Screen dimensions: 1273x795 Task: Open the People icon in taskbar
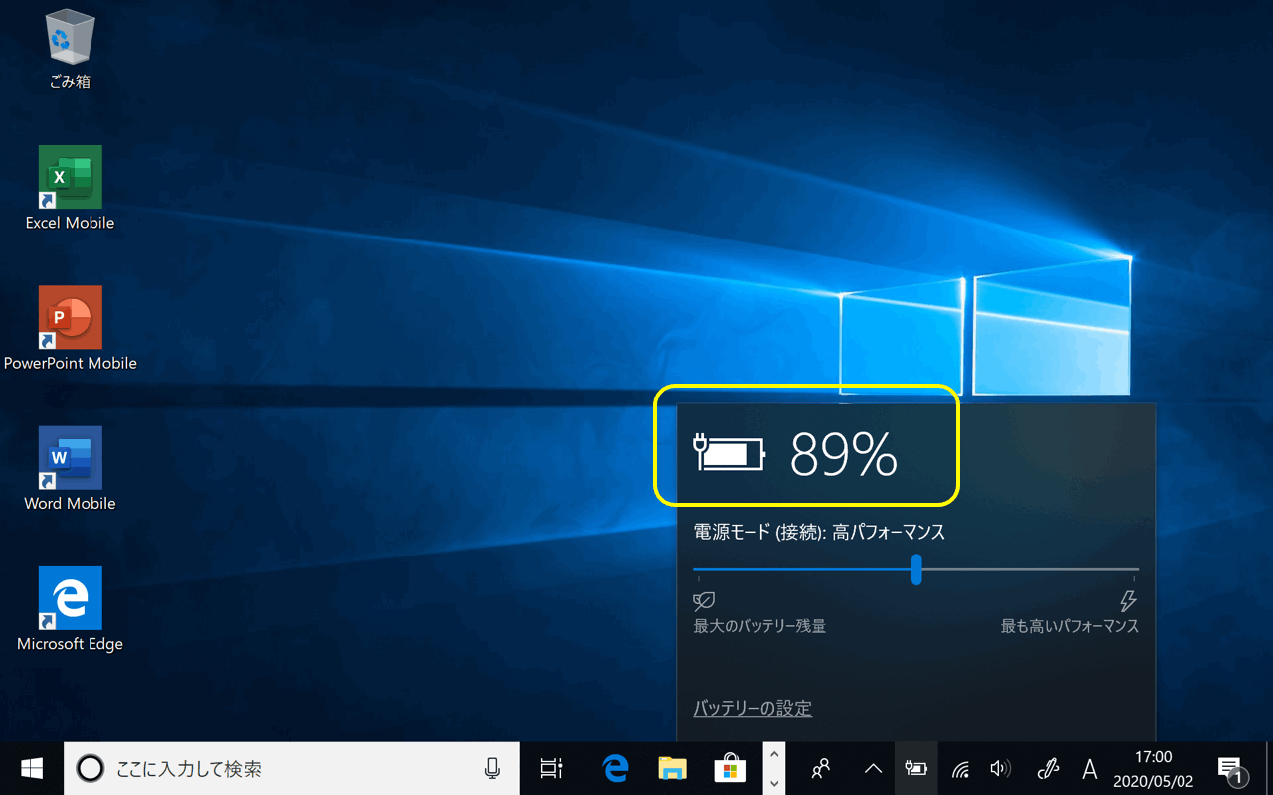pos(820,768)
